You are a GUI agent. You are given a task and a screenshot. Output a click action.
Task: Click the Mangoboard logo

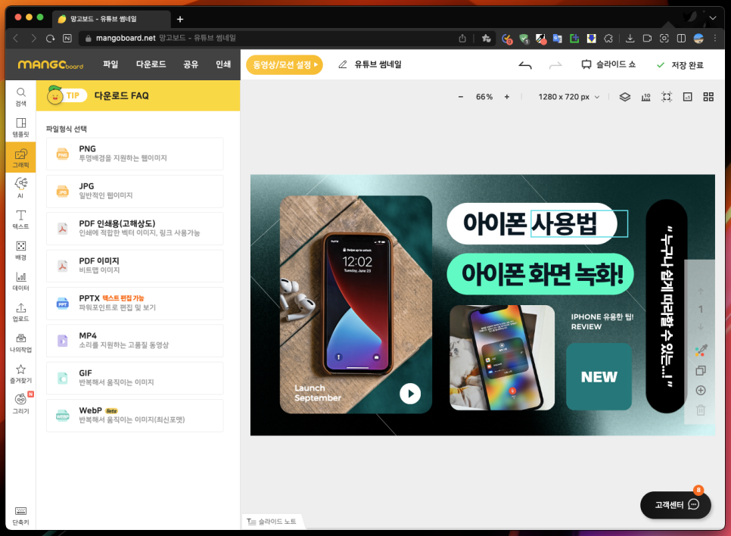[51, 64]
